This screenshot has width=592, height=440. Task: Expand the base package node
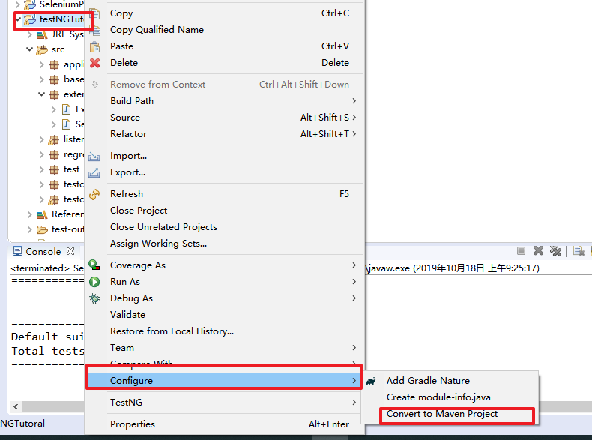tap(41, 79)
